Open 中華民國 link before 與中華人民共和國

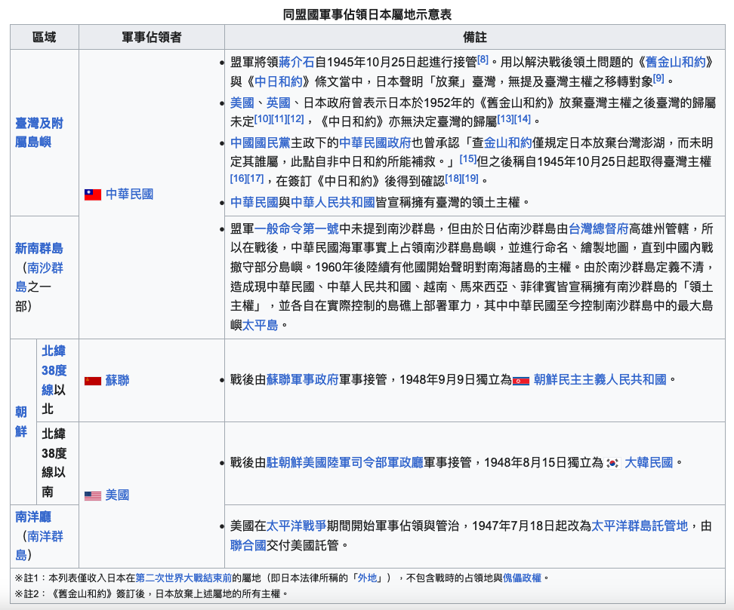click(254, 202)
